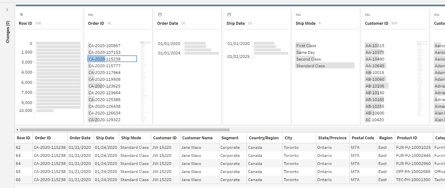Click the Row ID number data type icon
Screen dimensions: 445x188
(x=21, y=14)
